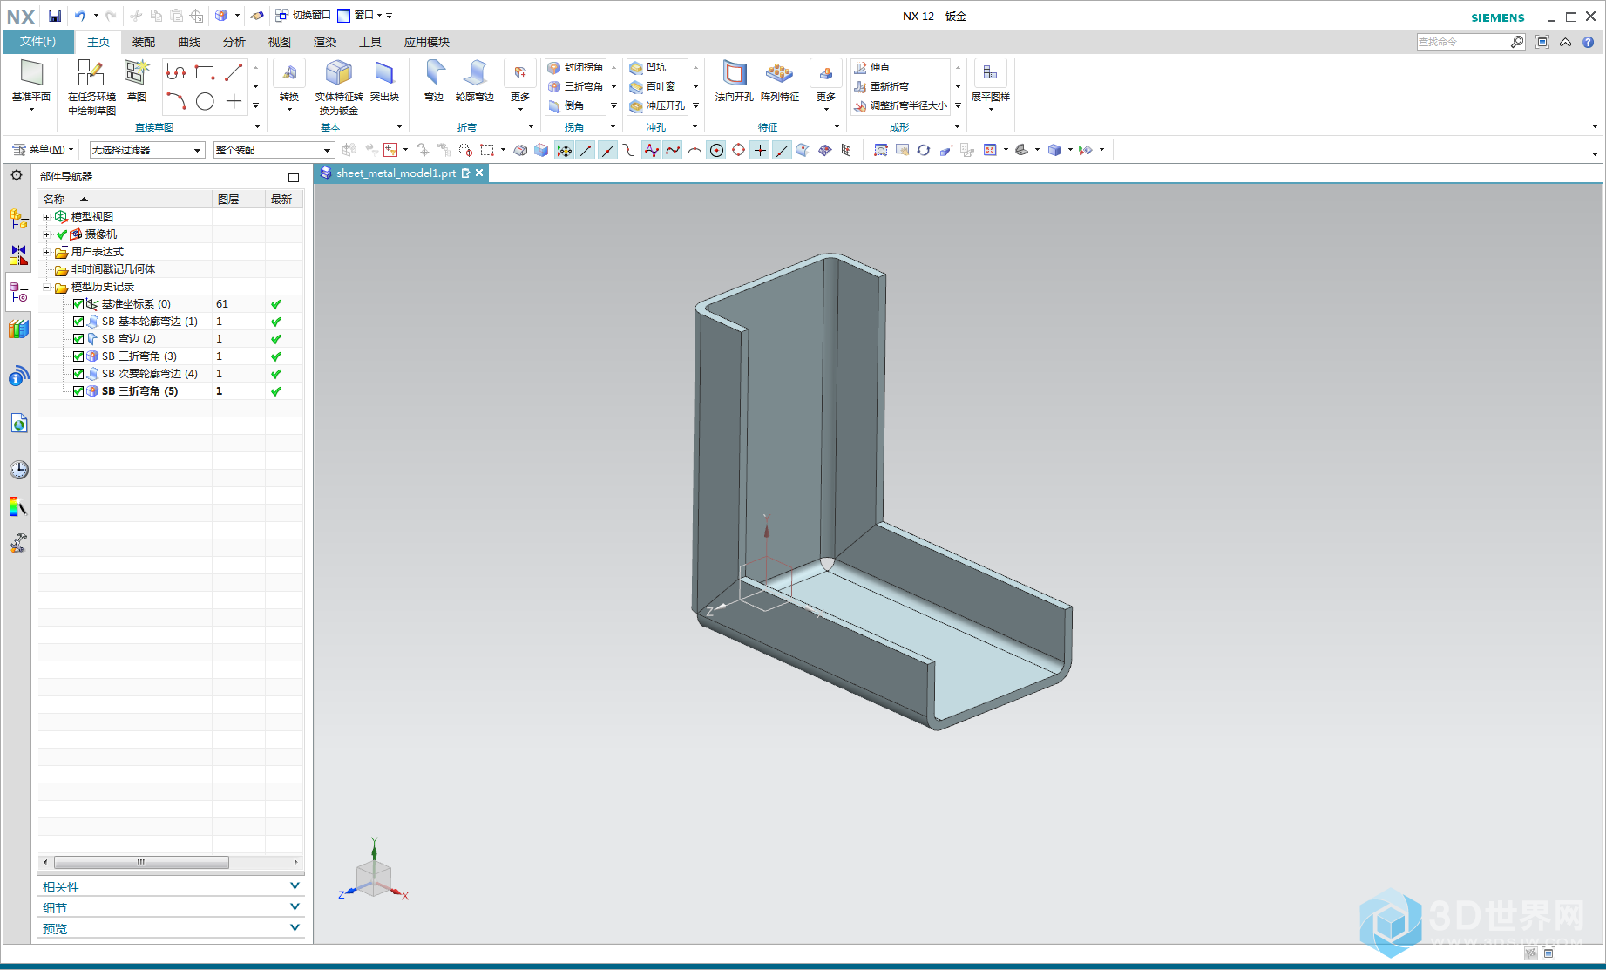Image resolution: width=1606 pixels, height=970 pixels.
Task: Click the 三折弯角 three bend corner tool
Action: point(576,86)
